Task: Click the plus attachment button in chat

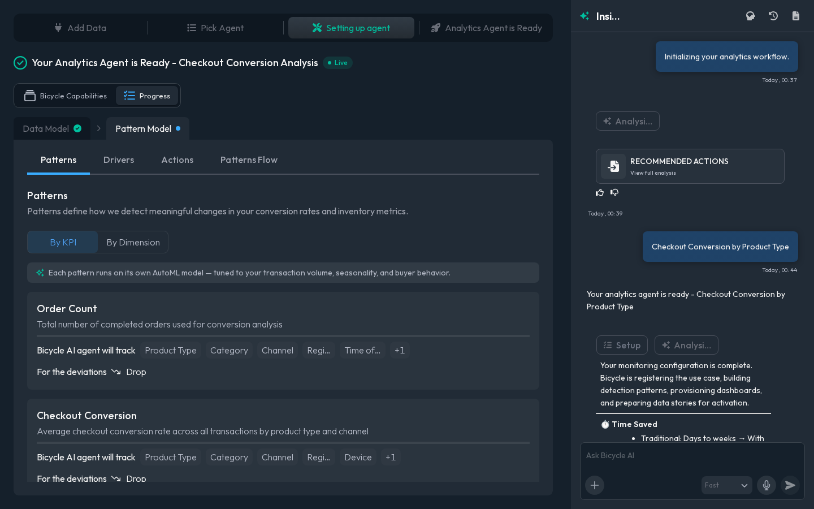Action: 595,485
